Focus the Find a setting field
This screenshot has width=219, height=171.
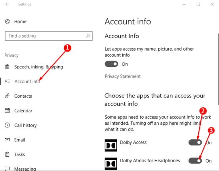pyautogui.click(x=49, y=36)
